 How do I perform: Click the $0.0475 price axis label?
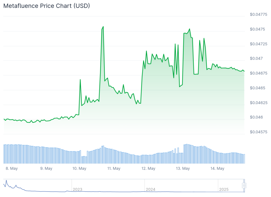[257, 29]
